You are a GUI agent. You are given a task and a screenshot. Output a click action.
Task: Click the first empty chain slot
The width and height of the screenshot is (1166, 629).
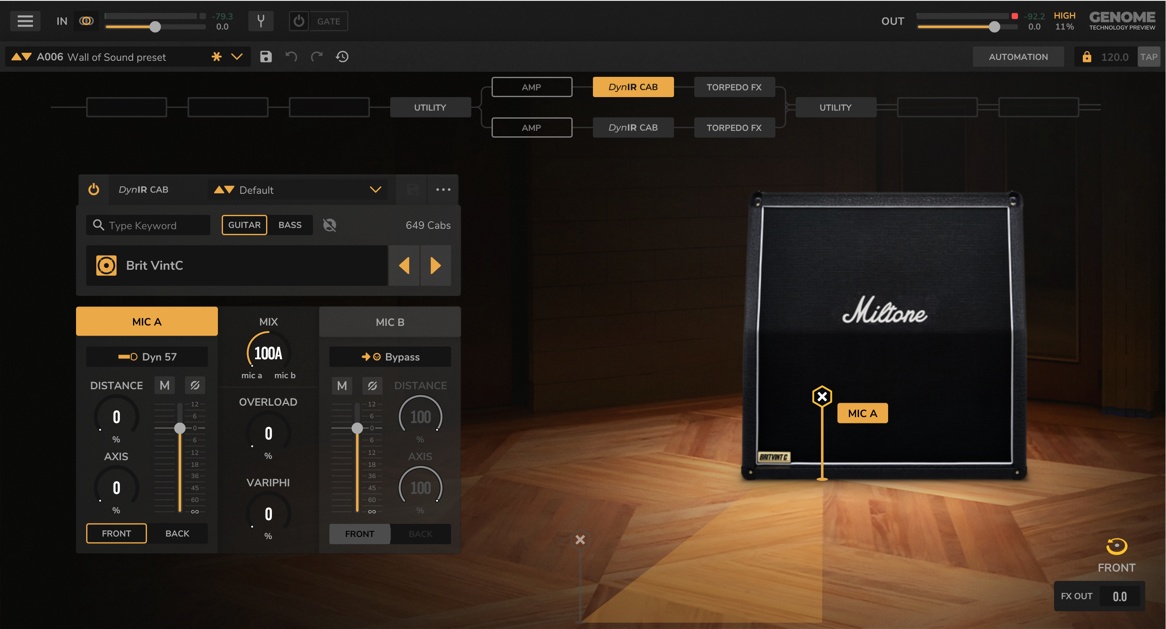tap(126, 107)
